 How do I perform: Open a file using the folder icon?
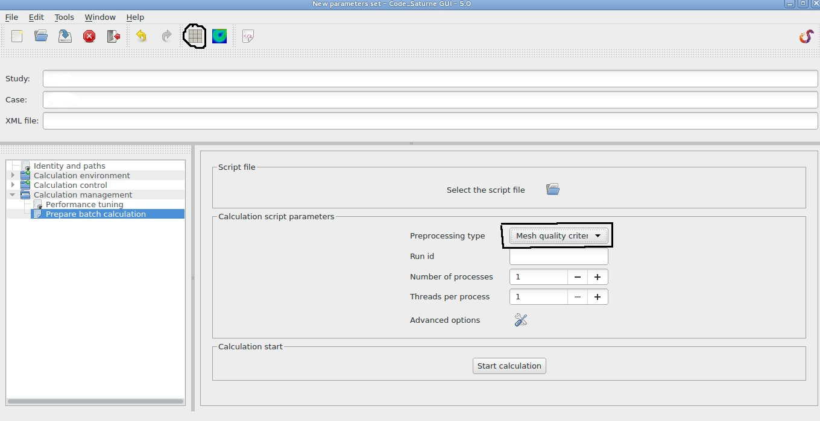(41, 37)
